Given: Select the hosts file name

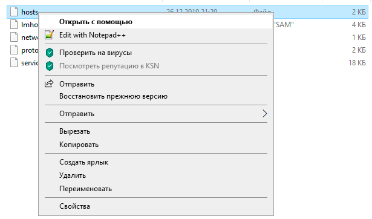Looking at the screenshot, I should [30, 12].
